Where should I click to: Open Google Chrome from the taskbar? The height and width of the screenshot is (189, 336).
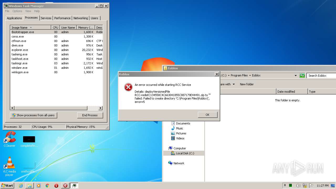[48, 186]
